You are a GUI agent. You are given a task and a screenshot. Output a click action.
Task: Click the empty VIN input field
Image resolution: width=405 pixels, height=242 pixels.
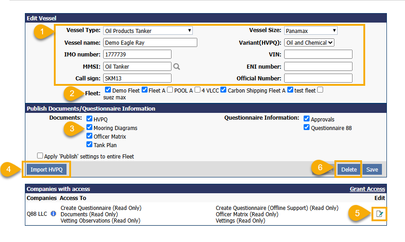pos(318,55)
